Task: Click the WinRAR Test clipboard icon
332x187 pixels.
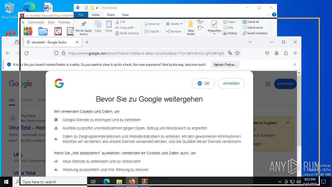Action: pos(58,31)
